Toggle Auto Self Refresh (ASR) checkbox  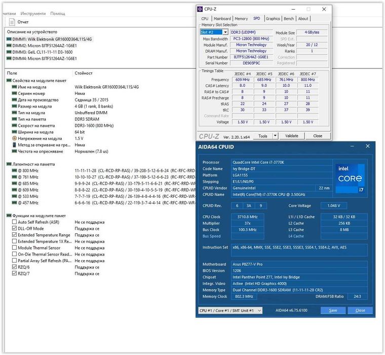tap(14, 222)
